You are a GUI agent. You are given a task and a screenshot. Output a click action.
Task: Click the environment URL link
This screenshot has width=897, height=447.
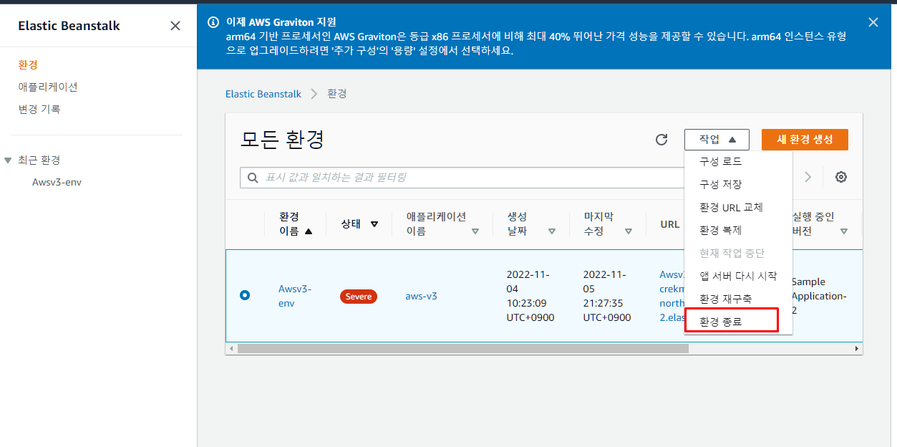[x=671, y=296]
